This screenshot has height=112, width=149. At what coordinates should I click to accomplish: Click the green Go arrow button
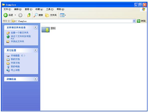[x=138, y=21]
